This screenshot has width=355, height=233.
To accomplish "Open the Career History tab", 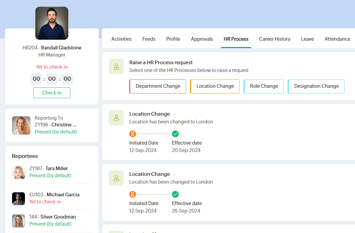I will [x=275, y=39].
